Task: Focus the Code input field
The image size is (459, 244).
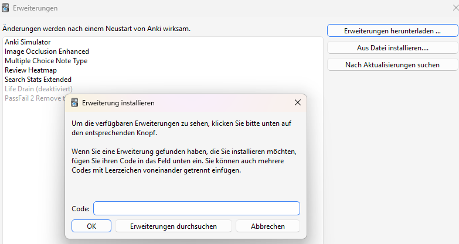Action: (196, 208)
